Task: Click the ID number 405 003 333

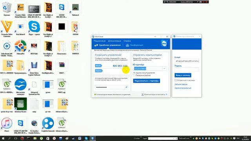Action: pos(120,66)
